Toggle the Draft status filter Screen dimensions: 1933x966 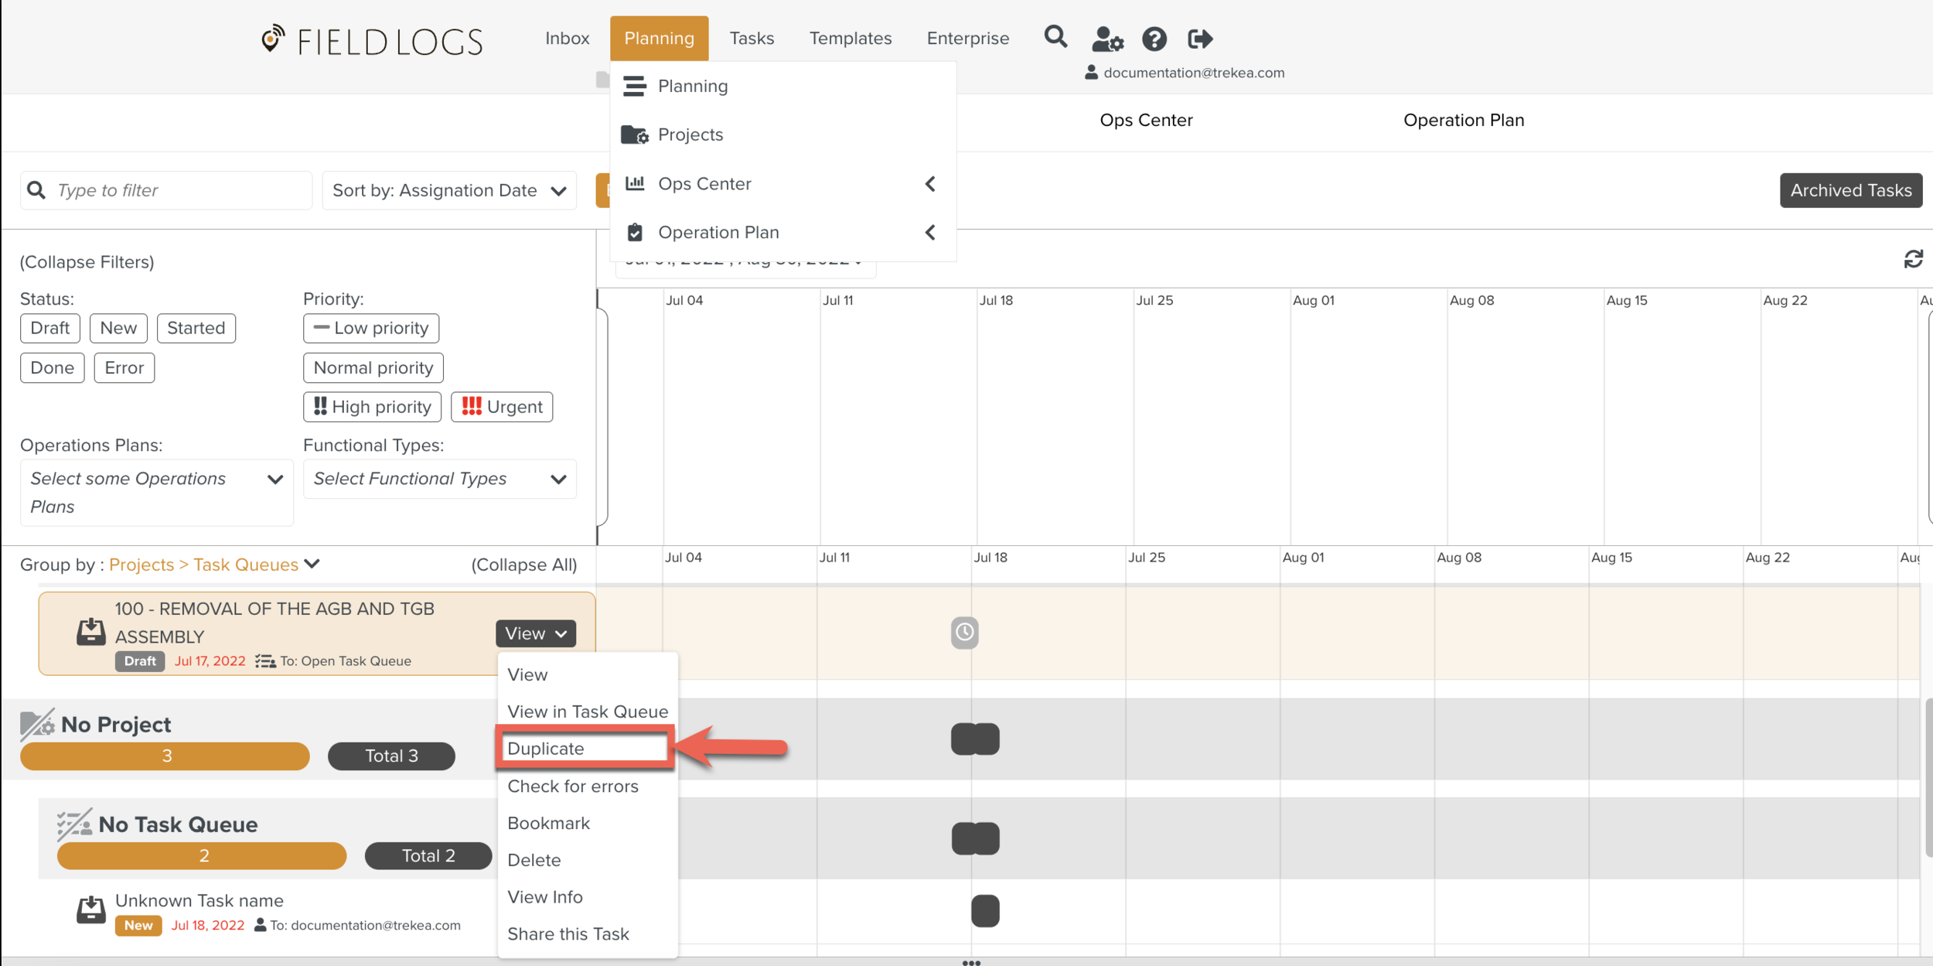pyautogui.click(x=50, y=328)
